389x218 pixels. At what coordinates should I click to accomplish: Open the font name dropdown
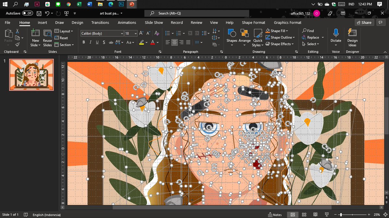[x=122, y=34]
